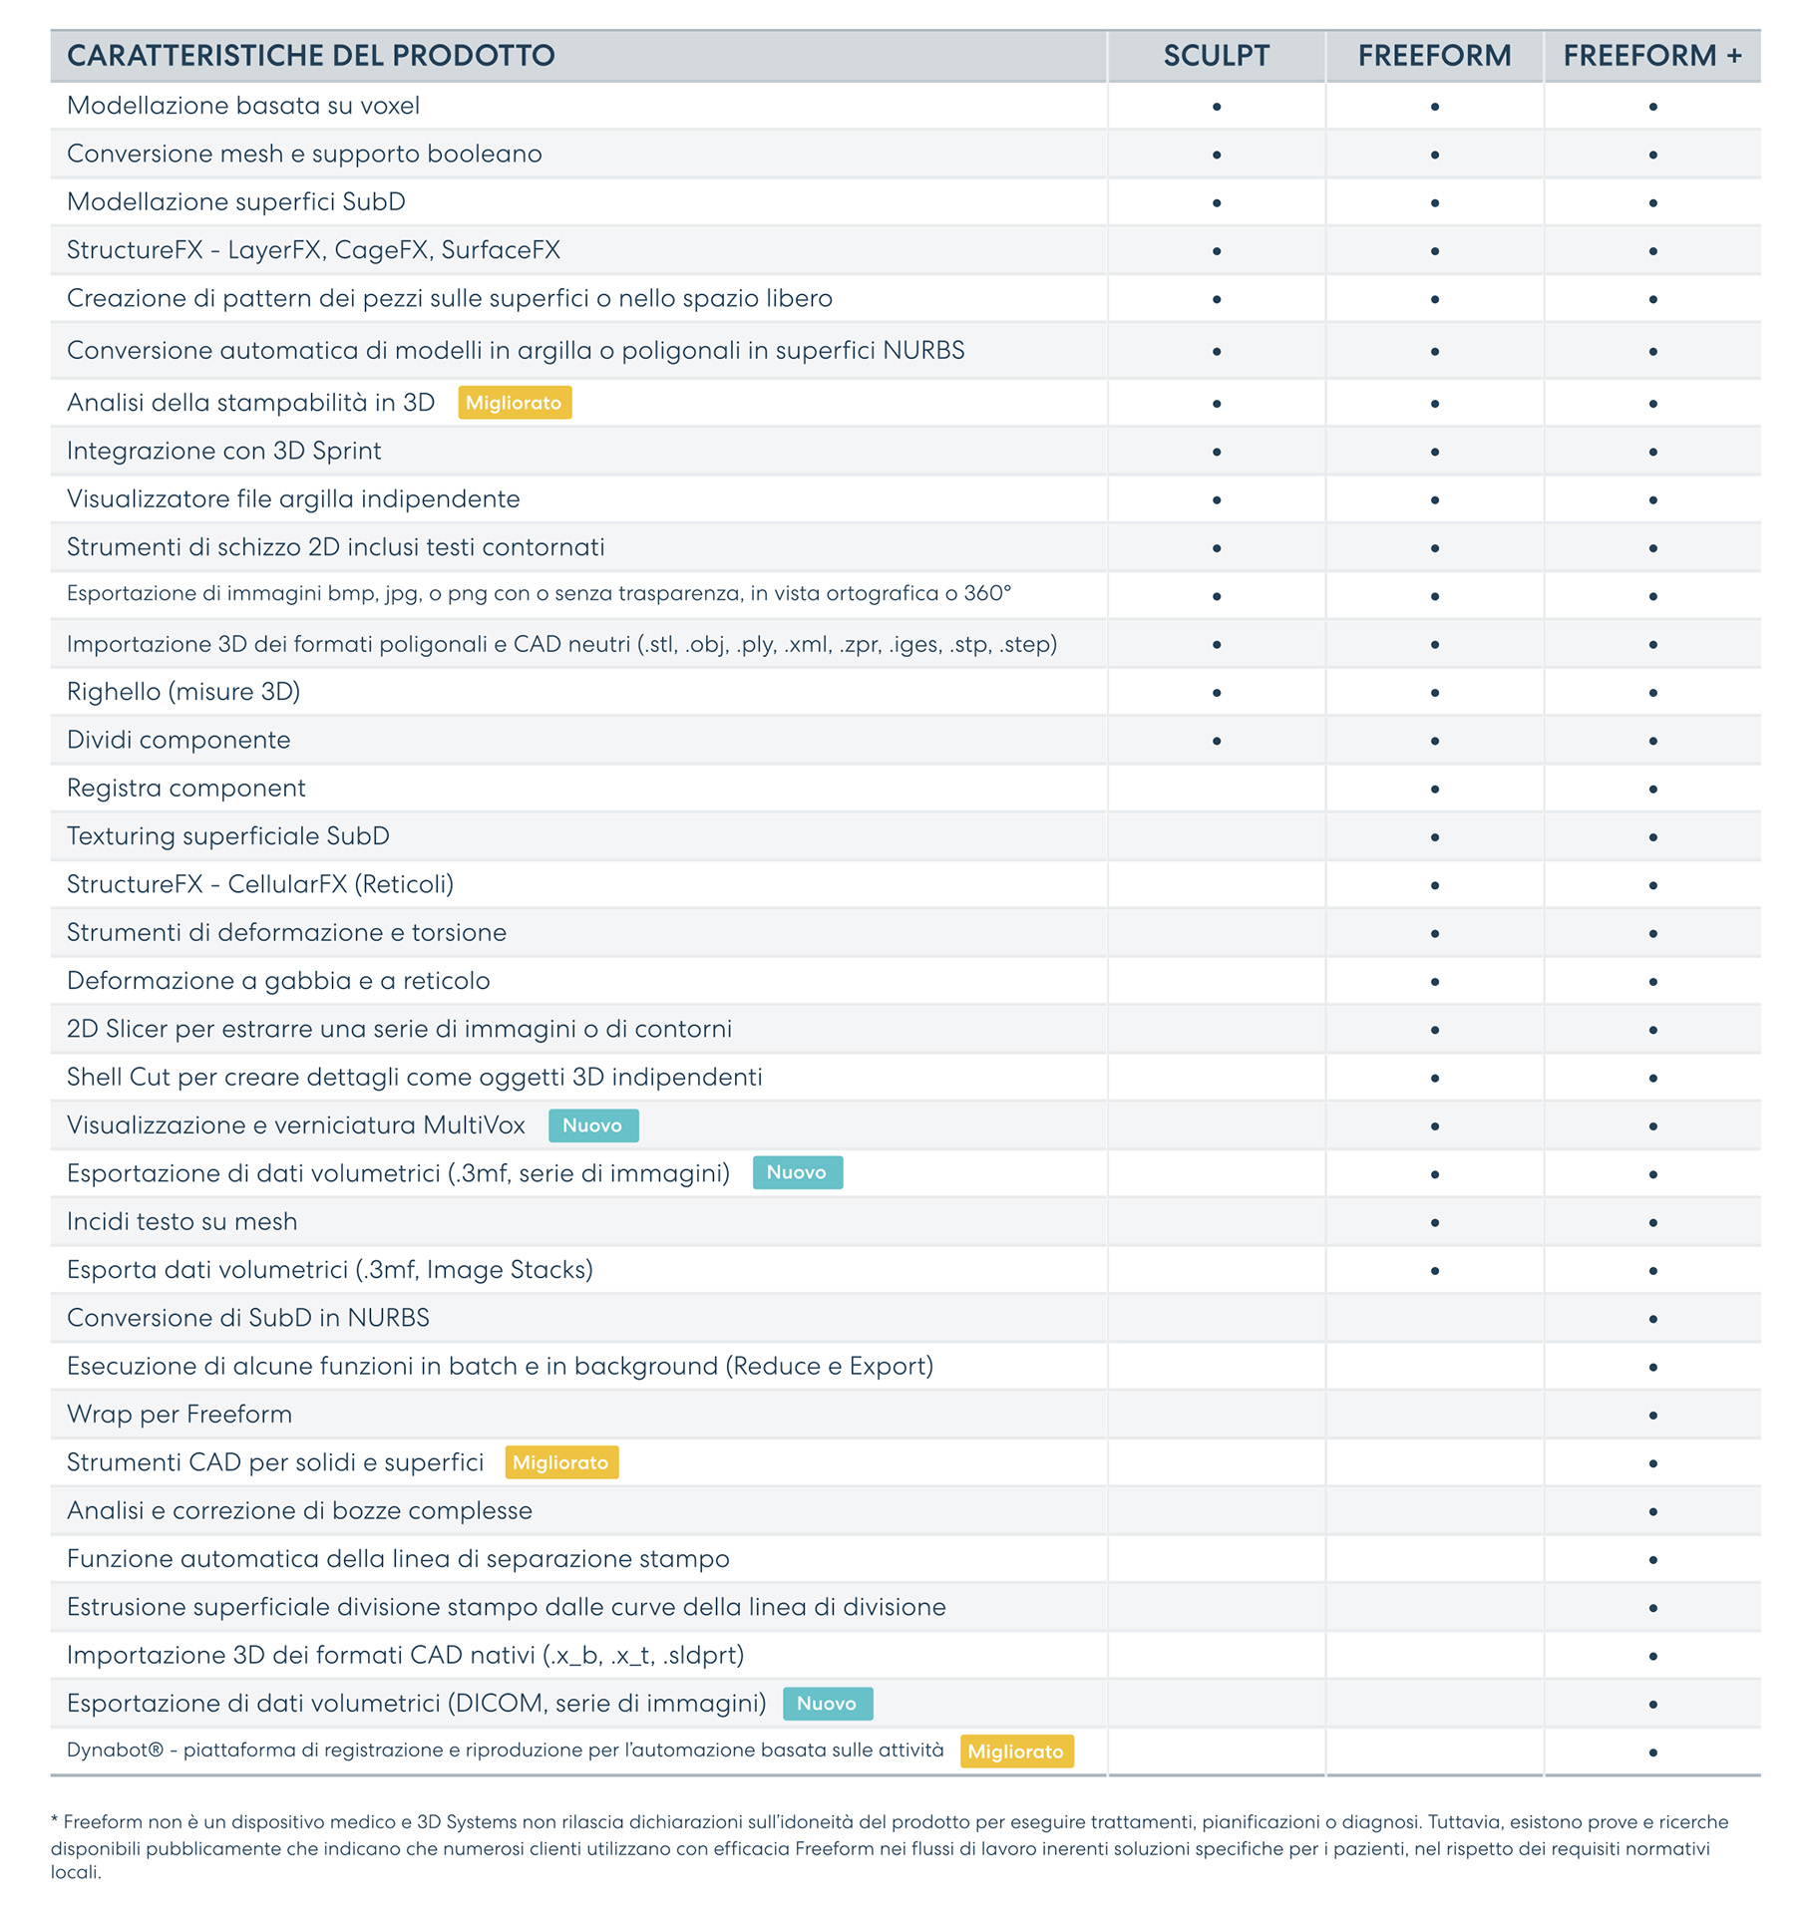Screen dimensions: 1810x1914
Task: Click the Migliorato badge on the Dynabot row
Action: (x=1016, y=1752)
